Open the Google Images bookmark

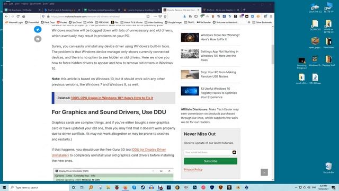[x=173, y=22]
